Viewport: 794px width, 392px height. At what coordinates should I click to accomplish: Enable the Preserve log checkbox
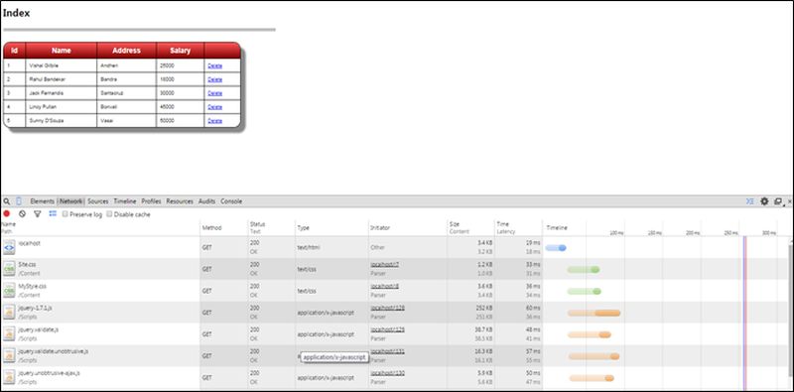[66, 214]
